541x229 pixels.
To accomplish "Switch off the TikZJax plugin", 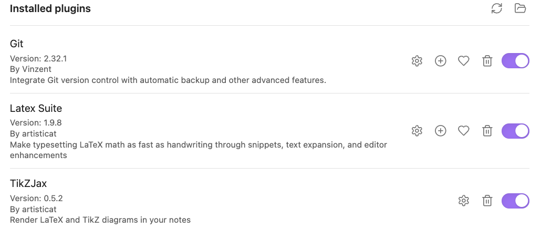I will [x=515, y=201].
